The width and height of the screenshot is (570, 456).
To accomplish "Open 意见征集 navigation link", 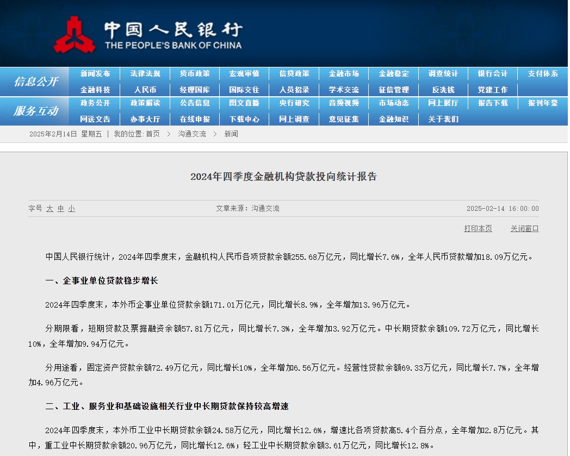I will point(344,119).
